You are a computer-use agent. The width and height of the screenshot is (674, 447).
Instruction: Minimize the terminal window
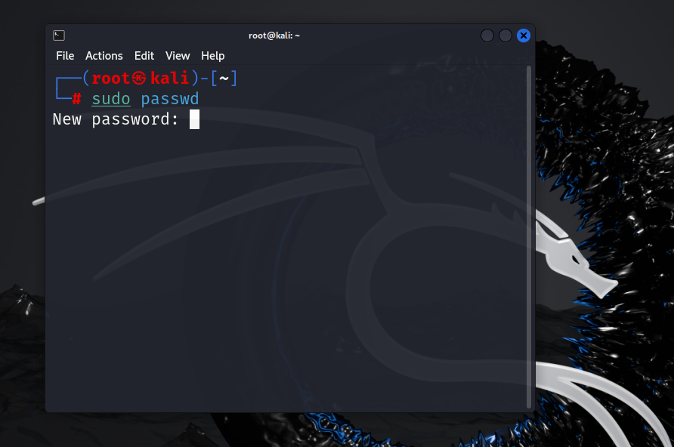(x=487, y=35)
